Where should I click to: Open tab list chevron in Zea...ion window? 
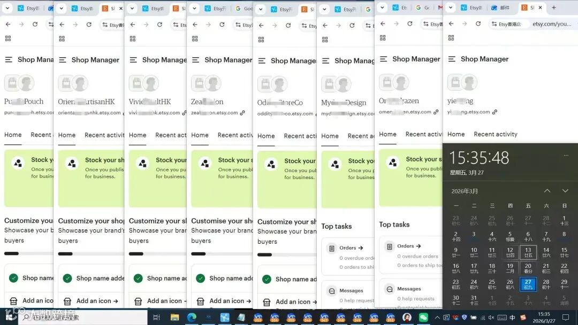tap(194, 9)
